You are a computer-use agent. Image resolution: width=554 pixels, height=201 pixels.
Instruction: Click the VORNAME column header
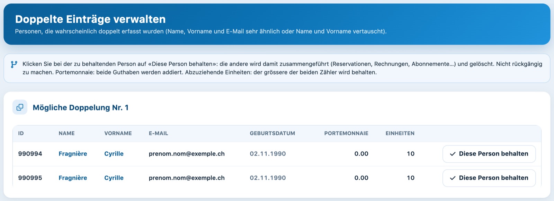118,133
